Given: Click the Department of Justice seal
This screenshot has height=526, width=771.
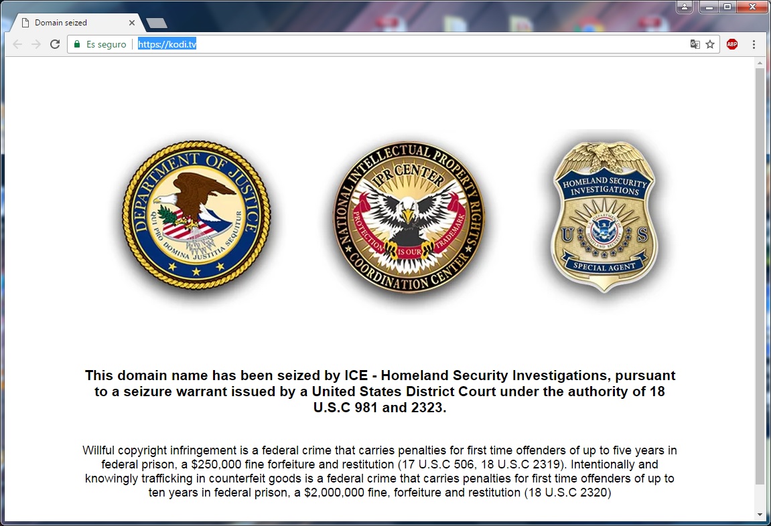Looking at the screenshot, I should 196,215.
